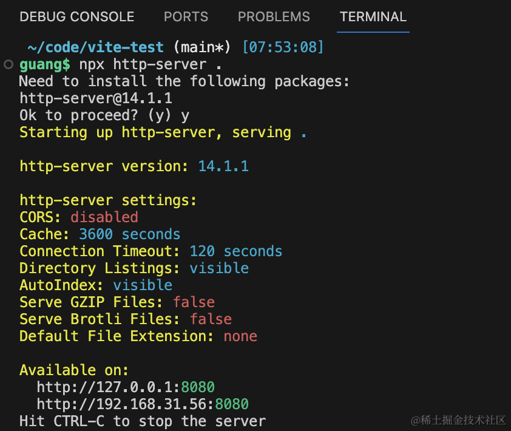
Task: Click the command decoration circle beside guang$
Action: (8, 64)
